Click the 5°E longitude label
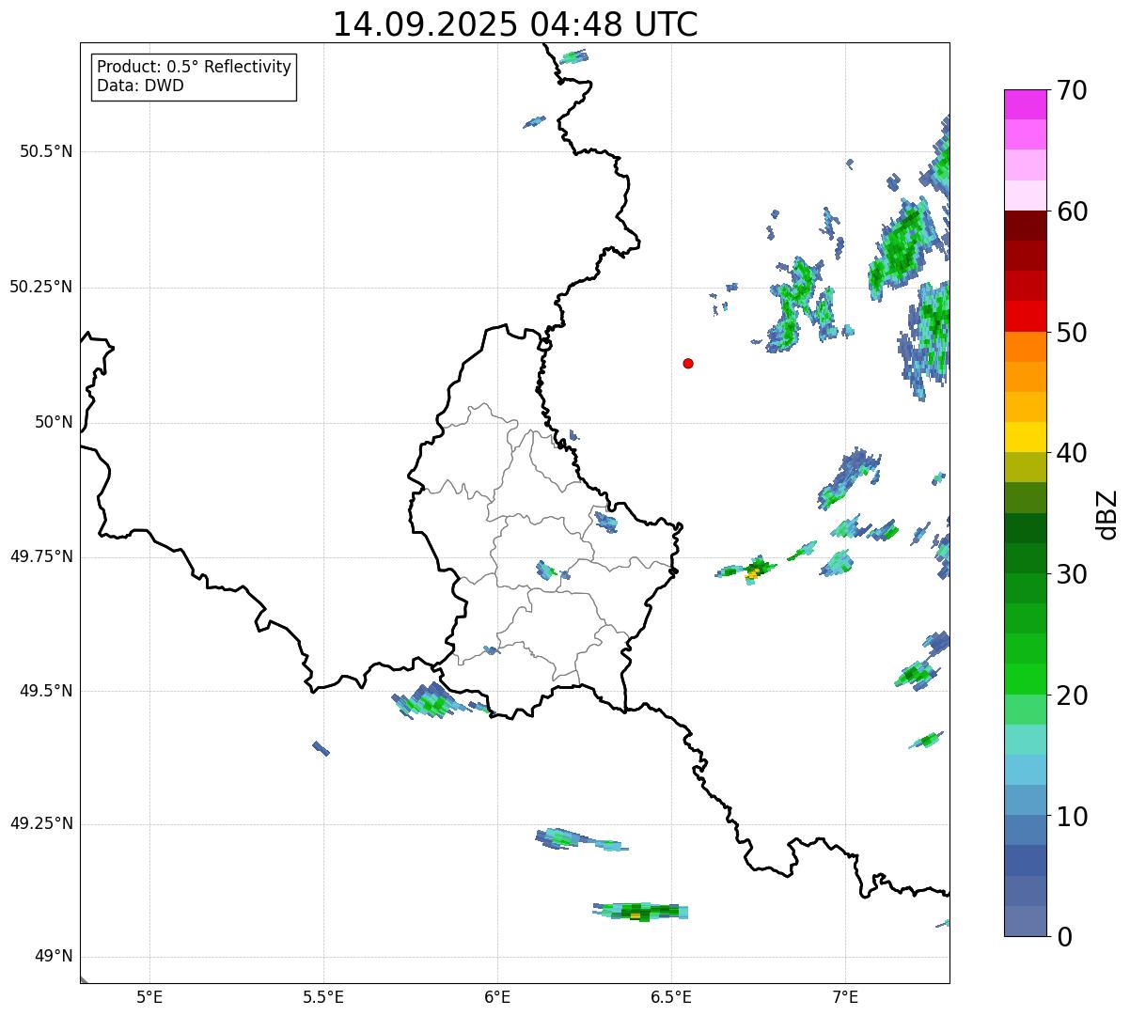Viewport: 1130px width, 1016px height. (149, 996)
